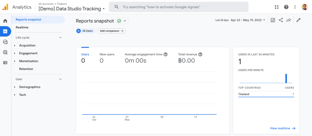Image resolution: width=312 pixels, height=136 pixels.
Task: Click the '[Demo] Data Studio Tracking' property name
Action: click(70, 9)
